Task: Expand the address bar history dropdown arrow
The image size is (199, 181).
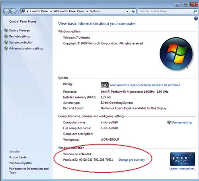Action: (127, 12)
